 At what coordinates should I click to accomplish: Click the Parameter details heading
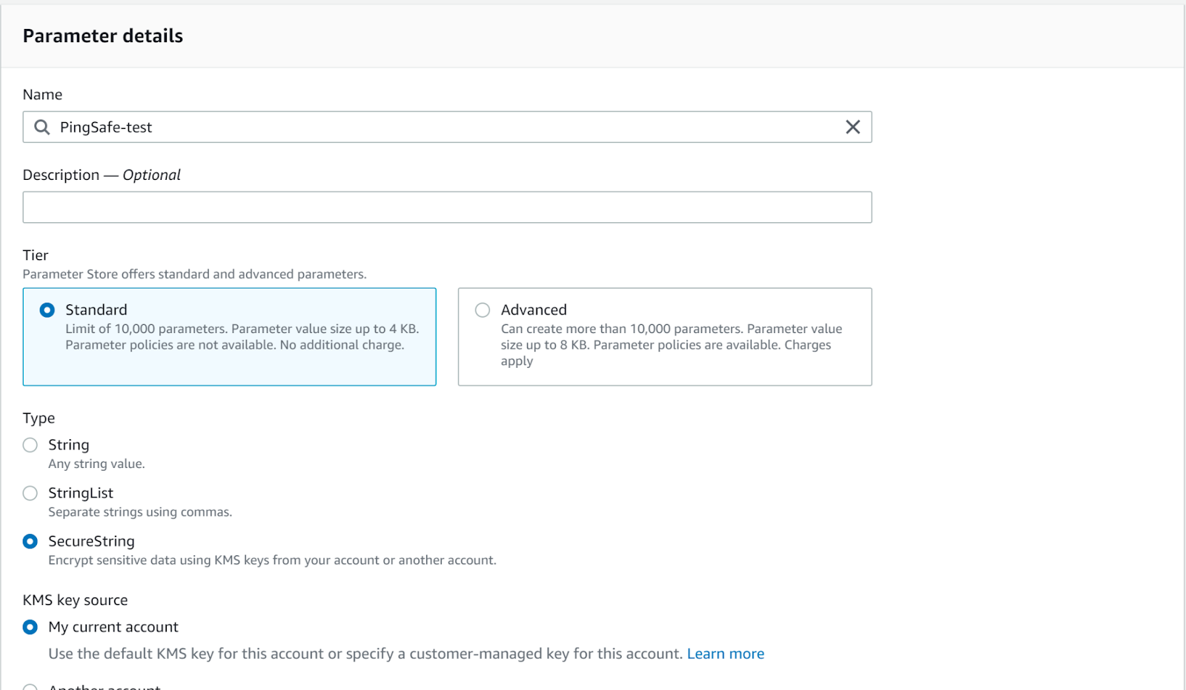point(103,36)
